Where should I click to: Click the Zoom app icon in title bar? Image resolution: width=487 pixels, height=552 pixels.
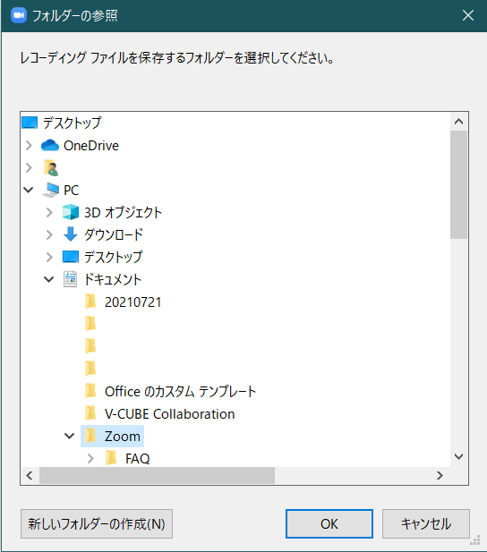pos(19,15)
